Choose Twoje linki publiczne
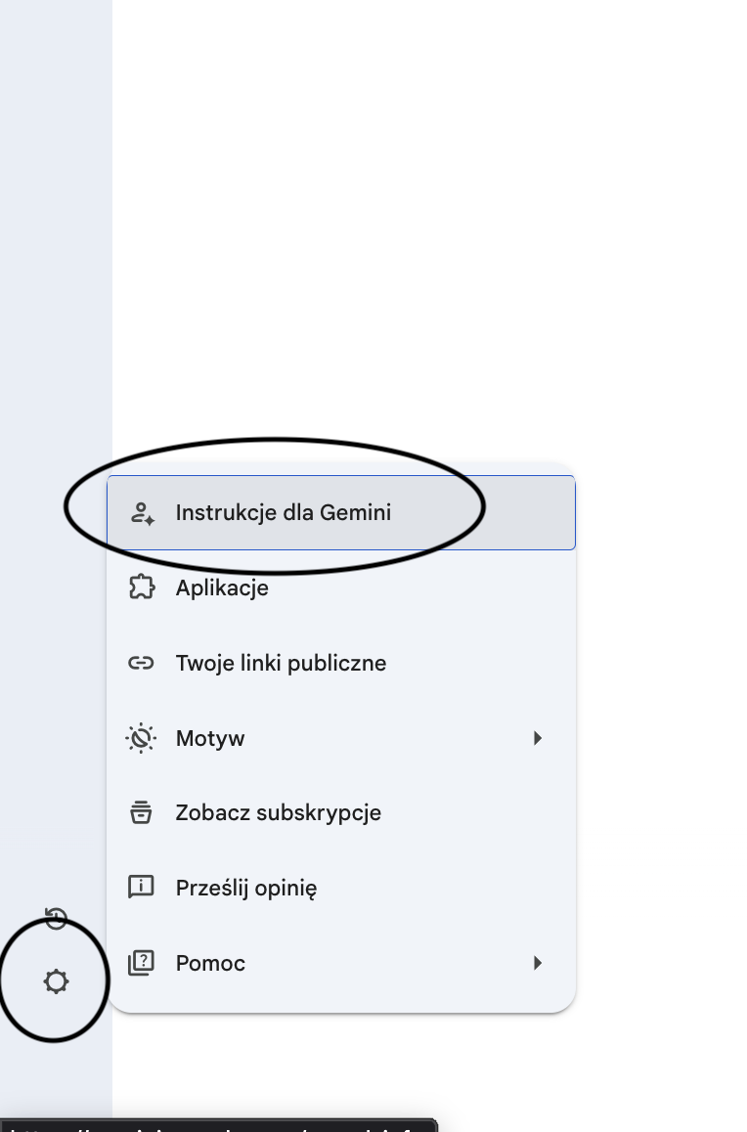The height and width of the screenshot is (1132, 747). (281, 663)
